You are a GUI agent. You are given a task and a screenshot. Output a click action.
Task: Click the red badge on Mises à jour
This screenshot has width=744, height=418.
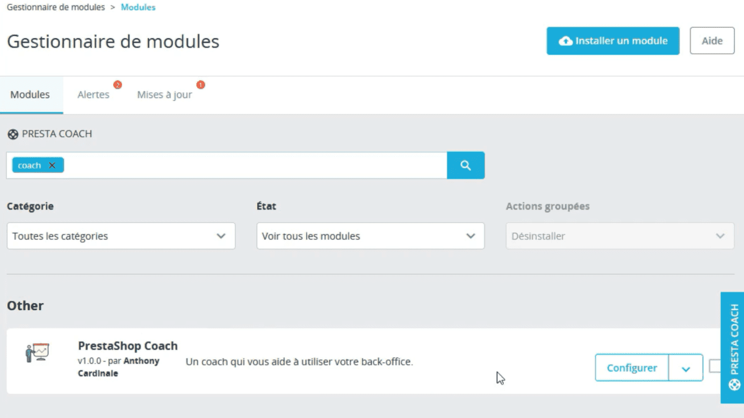point(200,85)
